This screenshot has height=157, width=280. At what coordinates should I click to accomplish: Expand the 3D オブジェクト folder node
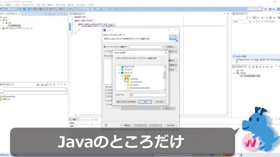tap(119, 67)
